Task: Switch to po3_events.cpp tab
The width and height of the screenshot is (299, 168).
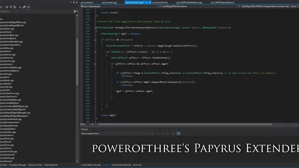Action: pos(109,2)
